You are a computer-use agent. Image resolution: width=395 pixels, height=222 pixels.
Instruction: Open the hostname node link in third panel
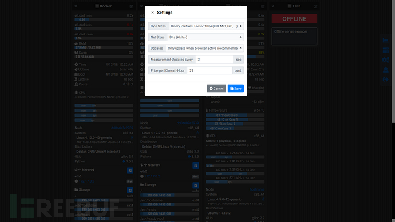(257, 189)
